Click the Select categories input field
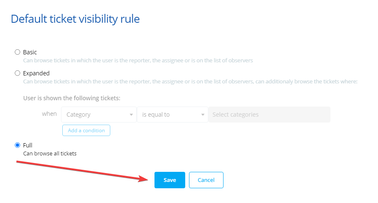Viewport: 378px width, 203px height. point(269,115)
